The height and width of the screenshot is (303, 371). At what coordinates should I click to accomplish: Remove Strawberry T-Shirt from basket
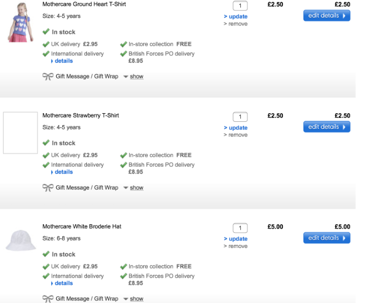pos(238,135)
